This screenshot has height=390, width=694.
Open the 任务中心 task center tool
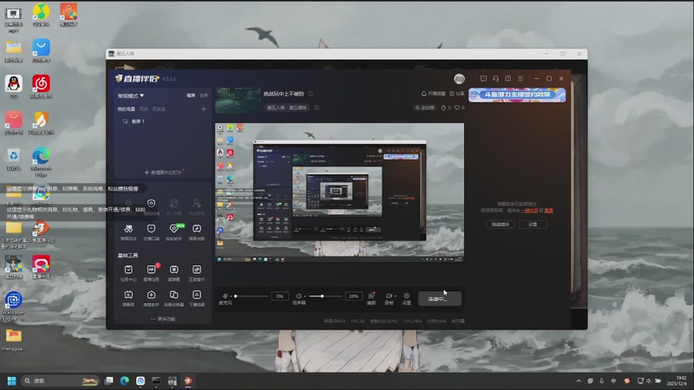coord(128,272)
